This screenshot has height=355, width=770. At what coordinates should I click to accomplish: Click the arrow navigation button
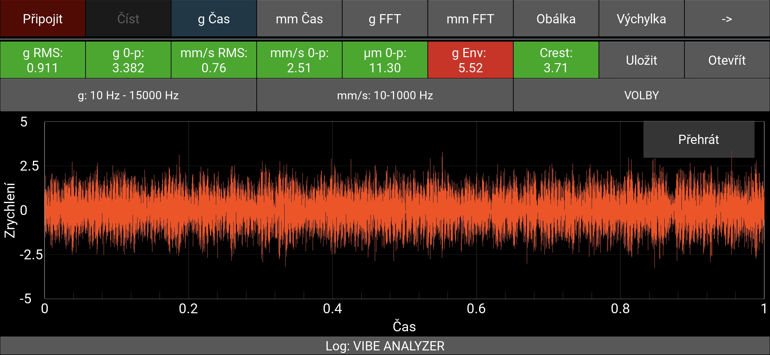pos(727,19)
